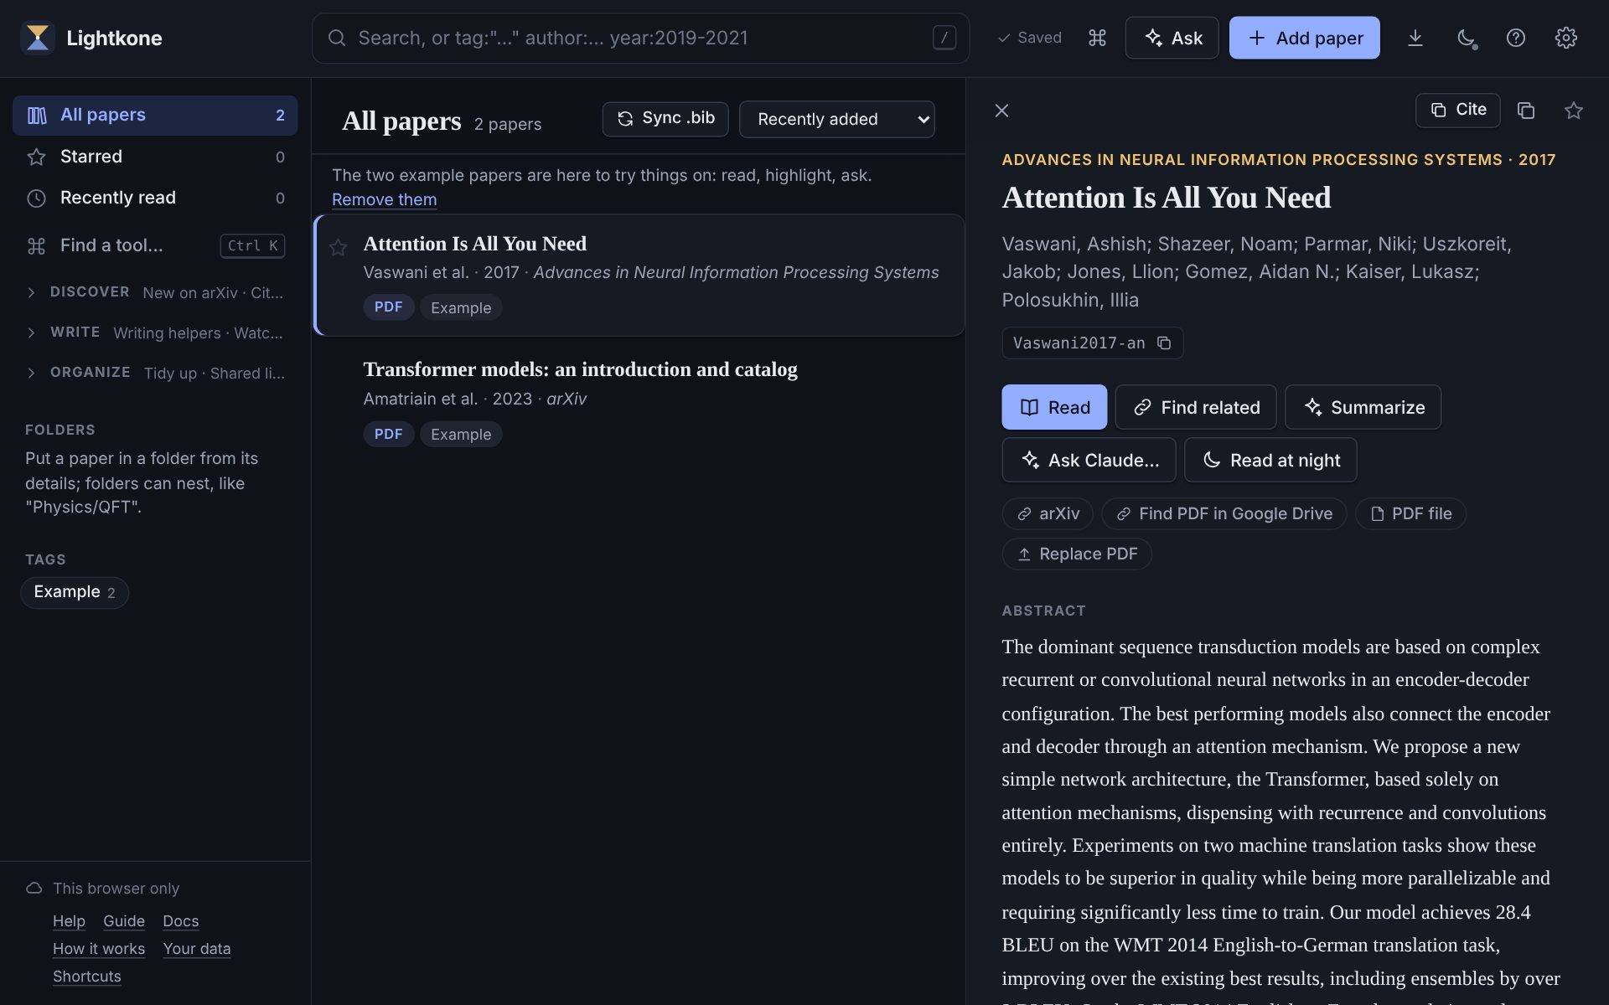Viewport: 1609px width, 1005px height.
Task: Open Starred papers list
Action: coord(155,157)
